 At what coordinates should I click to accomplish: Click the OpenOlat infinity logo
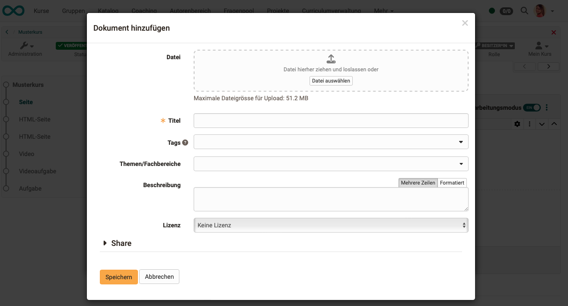13,10
